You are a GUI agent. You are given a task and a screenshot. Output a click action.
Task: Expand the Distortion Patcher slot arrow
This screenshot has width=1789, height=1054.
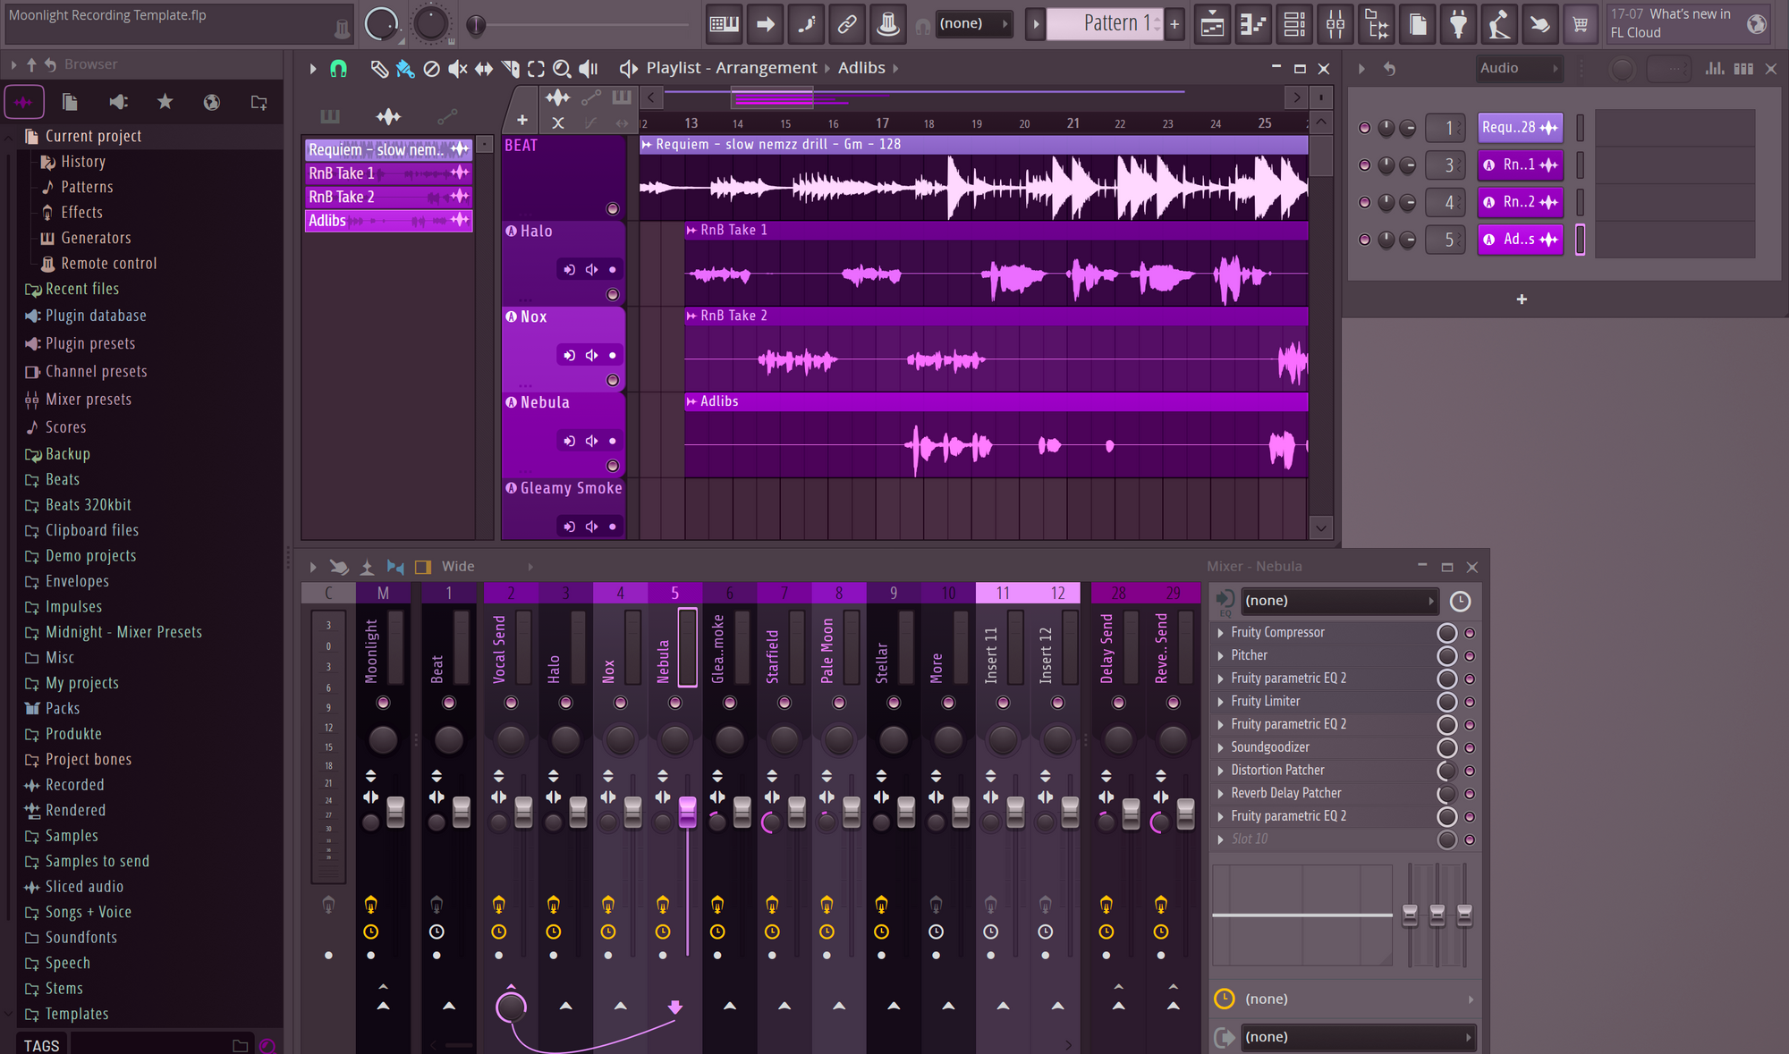pos(1221,771)
